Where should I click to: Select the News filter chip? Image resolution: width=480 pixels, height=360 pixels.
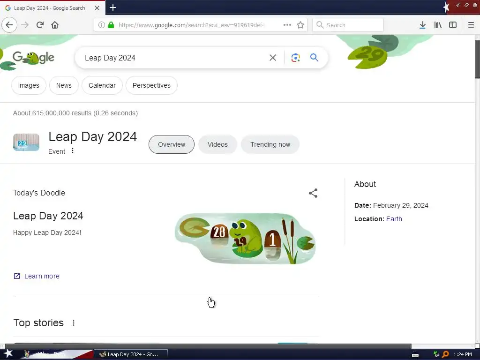(64, 85)
